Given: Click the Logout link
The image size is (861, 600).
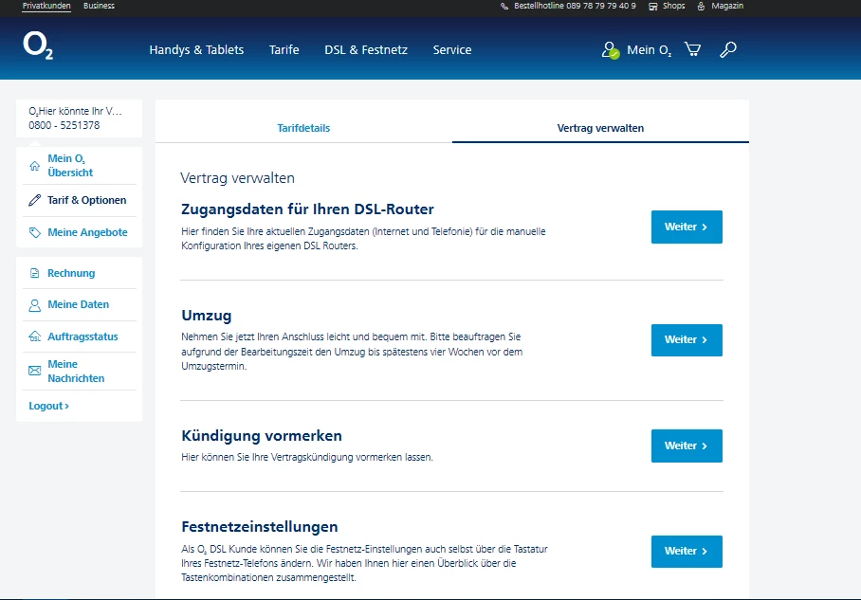Looking at the screenshot, I should pos(49,407).
